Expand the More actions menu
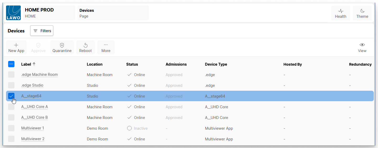Viewport: 378px width, 148px height. pos(106,48)
